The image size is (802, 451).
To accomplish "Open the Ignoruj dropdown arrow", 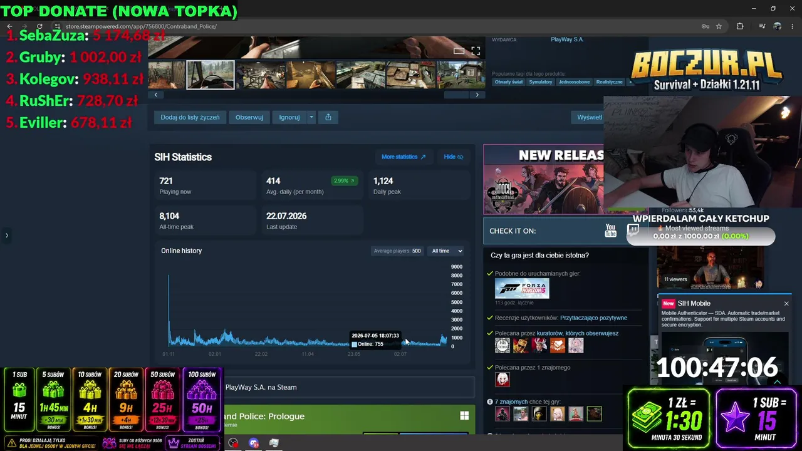I will coord(311,117).
